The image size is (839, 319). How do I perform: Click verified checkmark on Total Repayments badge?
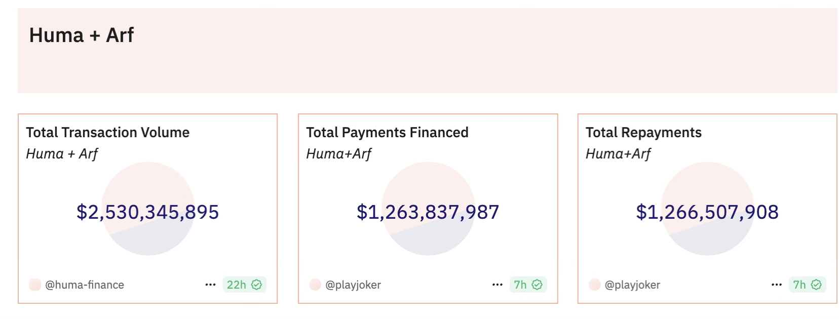816,285
